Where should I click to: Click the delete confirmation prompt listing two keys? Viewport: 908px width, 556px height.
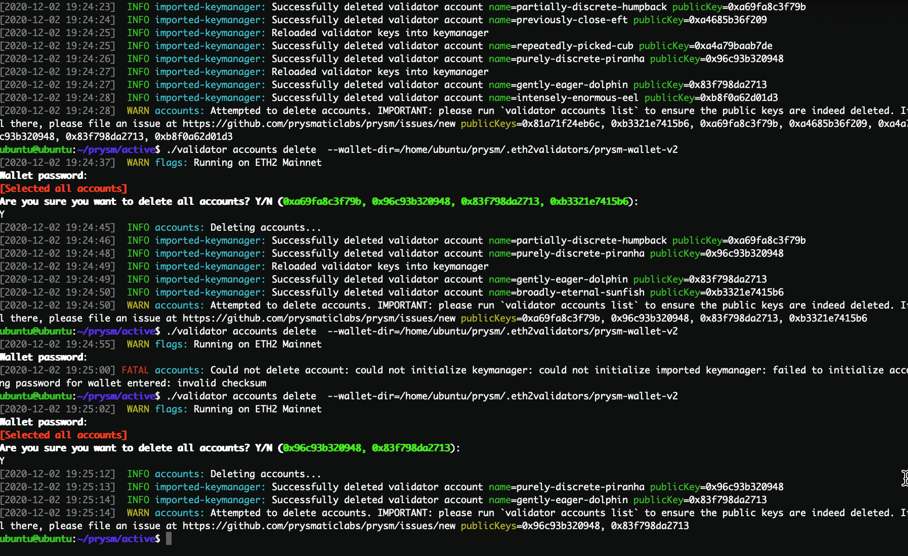(x=230, y=448)
